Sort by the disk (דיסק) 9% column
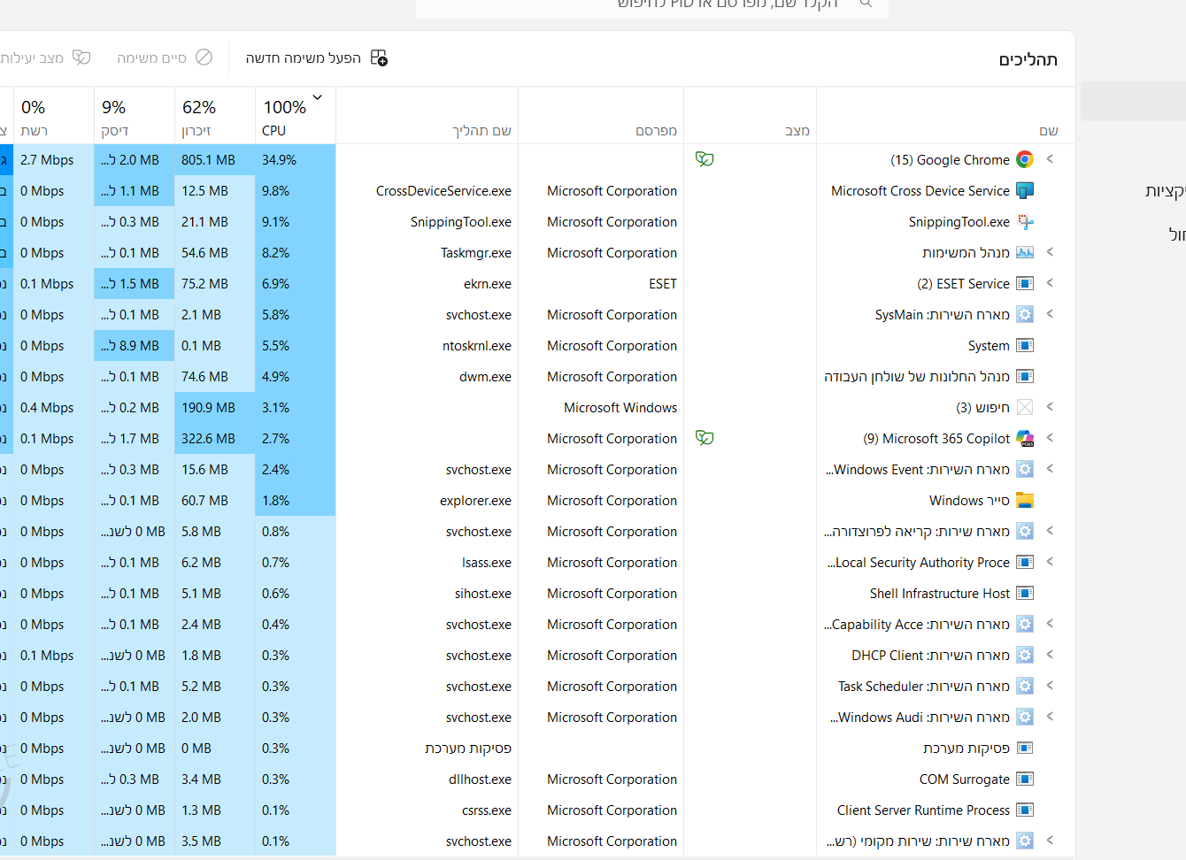The height and width of the screenshot is (860, 1186). [135, 116]
